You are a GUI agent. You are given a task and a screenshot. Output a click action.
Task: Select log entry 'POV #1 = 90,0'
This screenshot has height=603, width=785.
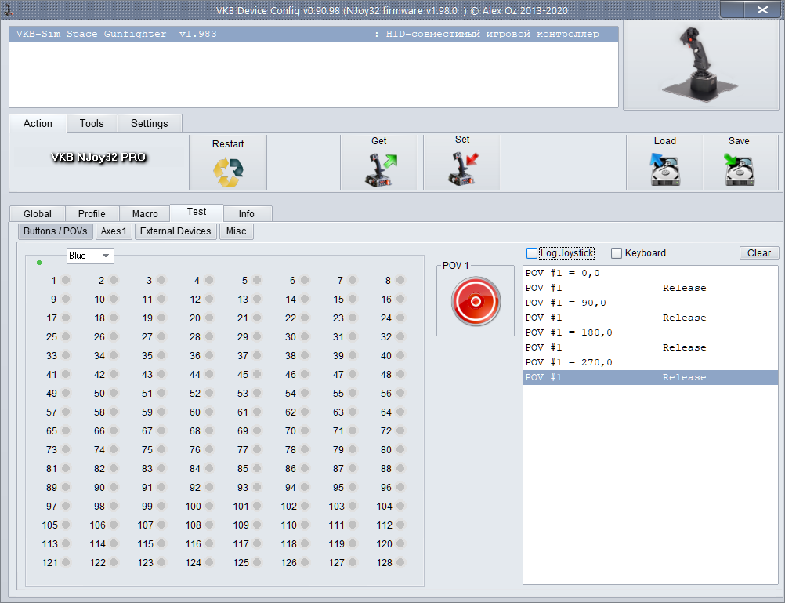(650, 303)
